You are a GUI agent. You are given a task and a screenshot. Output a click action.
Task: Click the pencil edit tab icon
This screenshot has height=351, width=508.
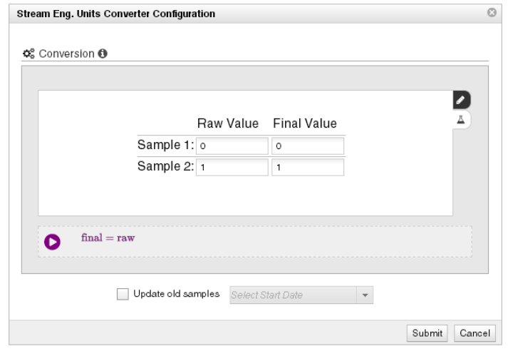pos(462,100)
